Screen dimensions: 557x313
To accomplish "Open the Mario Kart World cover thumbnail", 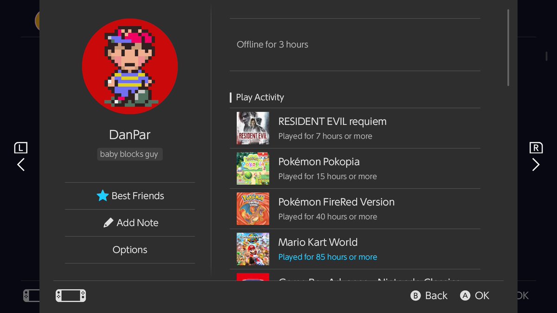I will pyautogui.click(x=253, y=249).
